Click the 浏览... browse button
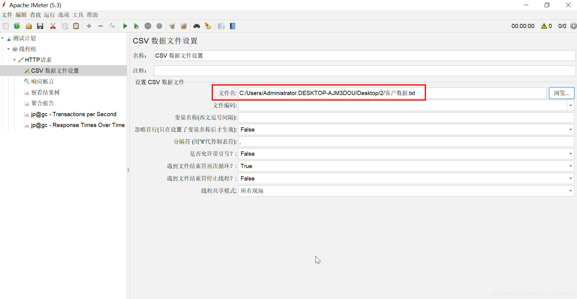577x299 pixels. pos(562,93)
